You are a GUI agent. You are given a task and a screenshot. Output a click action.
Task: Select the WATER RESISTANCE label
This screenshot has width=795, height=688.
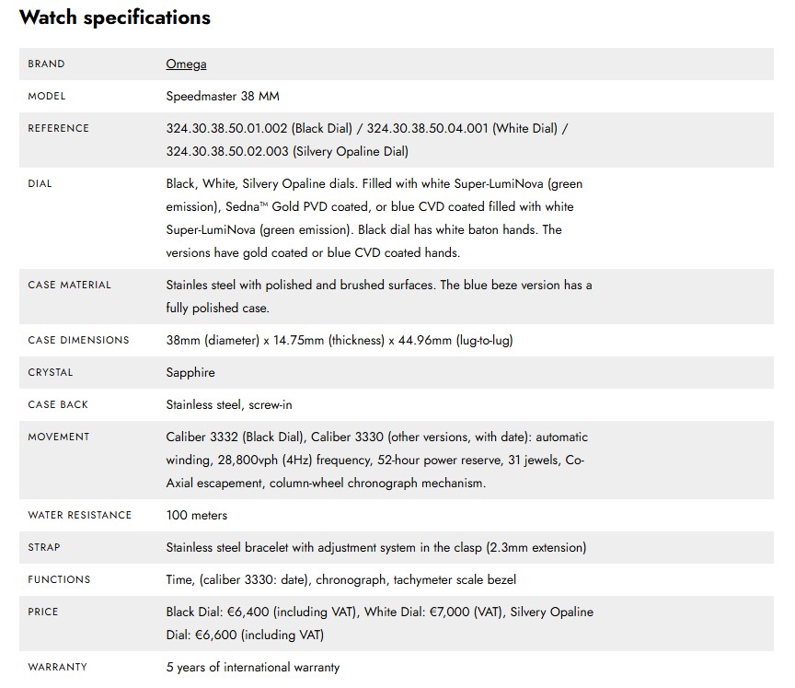[x=80, y=515]
